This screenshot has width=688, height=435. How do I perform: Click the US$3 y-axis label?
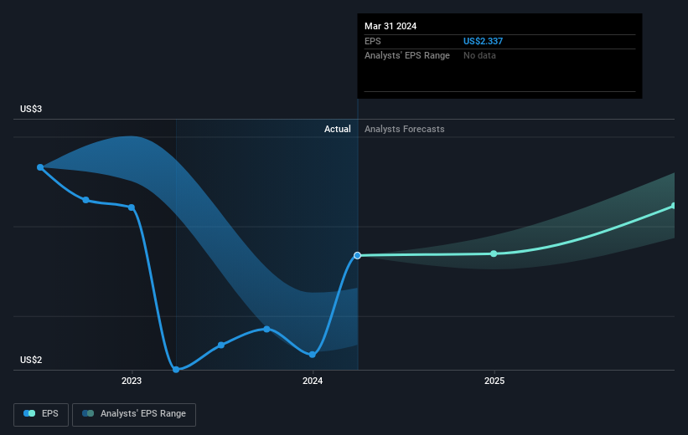(31, 109)
